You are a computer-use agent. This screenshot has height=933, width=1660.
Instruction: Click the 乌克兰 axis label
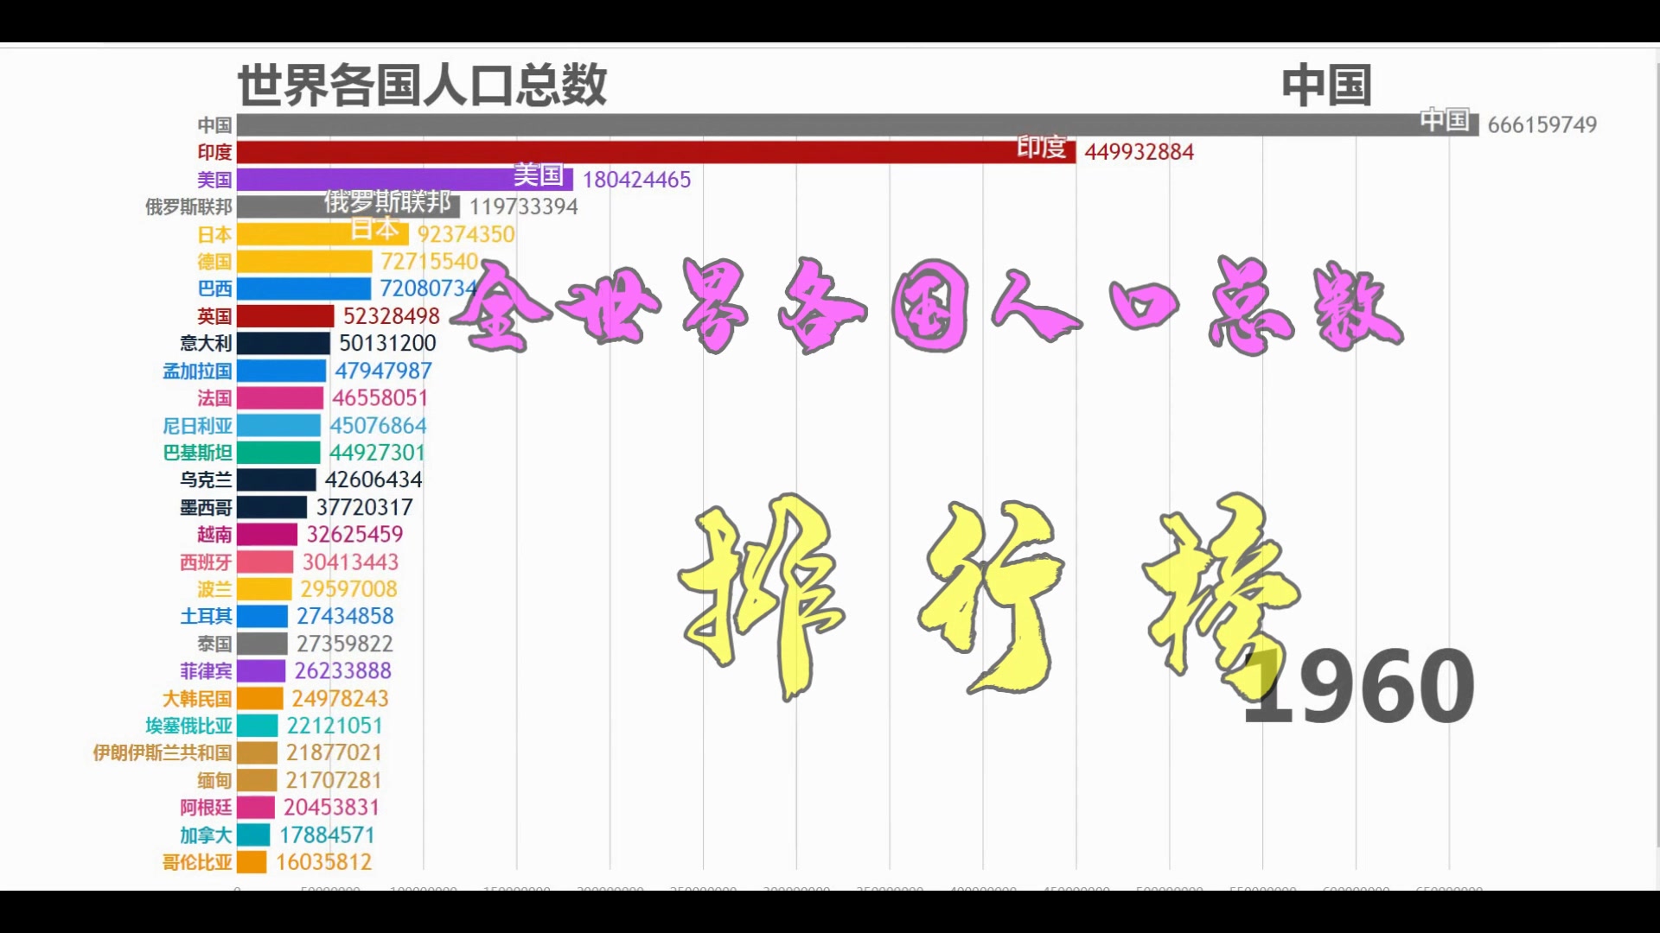[206, 479]
